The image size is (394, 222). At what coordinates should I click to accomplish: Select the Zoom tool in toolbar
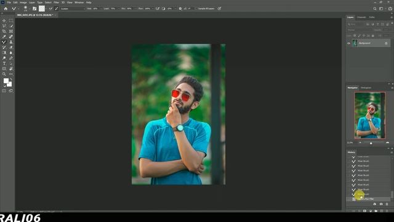[x=4, y=74]
